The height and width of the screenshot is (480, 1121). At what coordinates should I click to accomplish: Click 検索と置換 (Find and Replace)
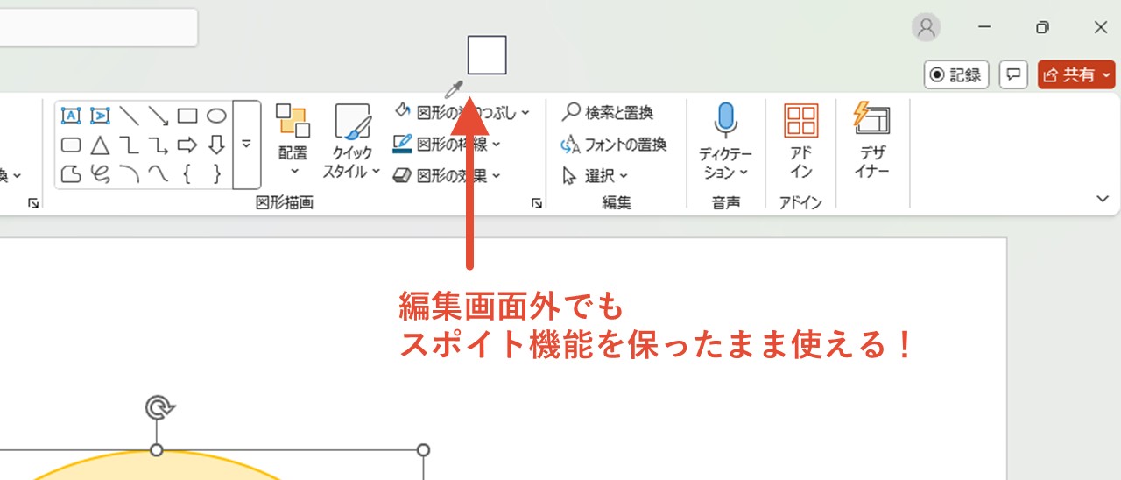click(608, 112)
